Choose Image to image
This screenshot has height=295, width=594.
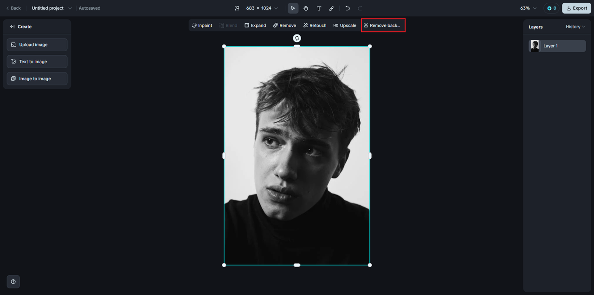[x=37, y=79]
